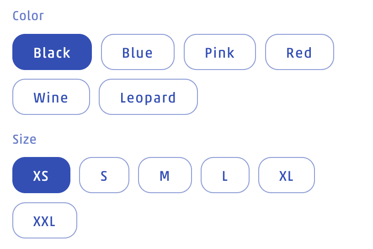This screenshot has width=373, height=249.
Task: Switch size to XL
Action: point(287,175)
